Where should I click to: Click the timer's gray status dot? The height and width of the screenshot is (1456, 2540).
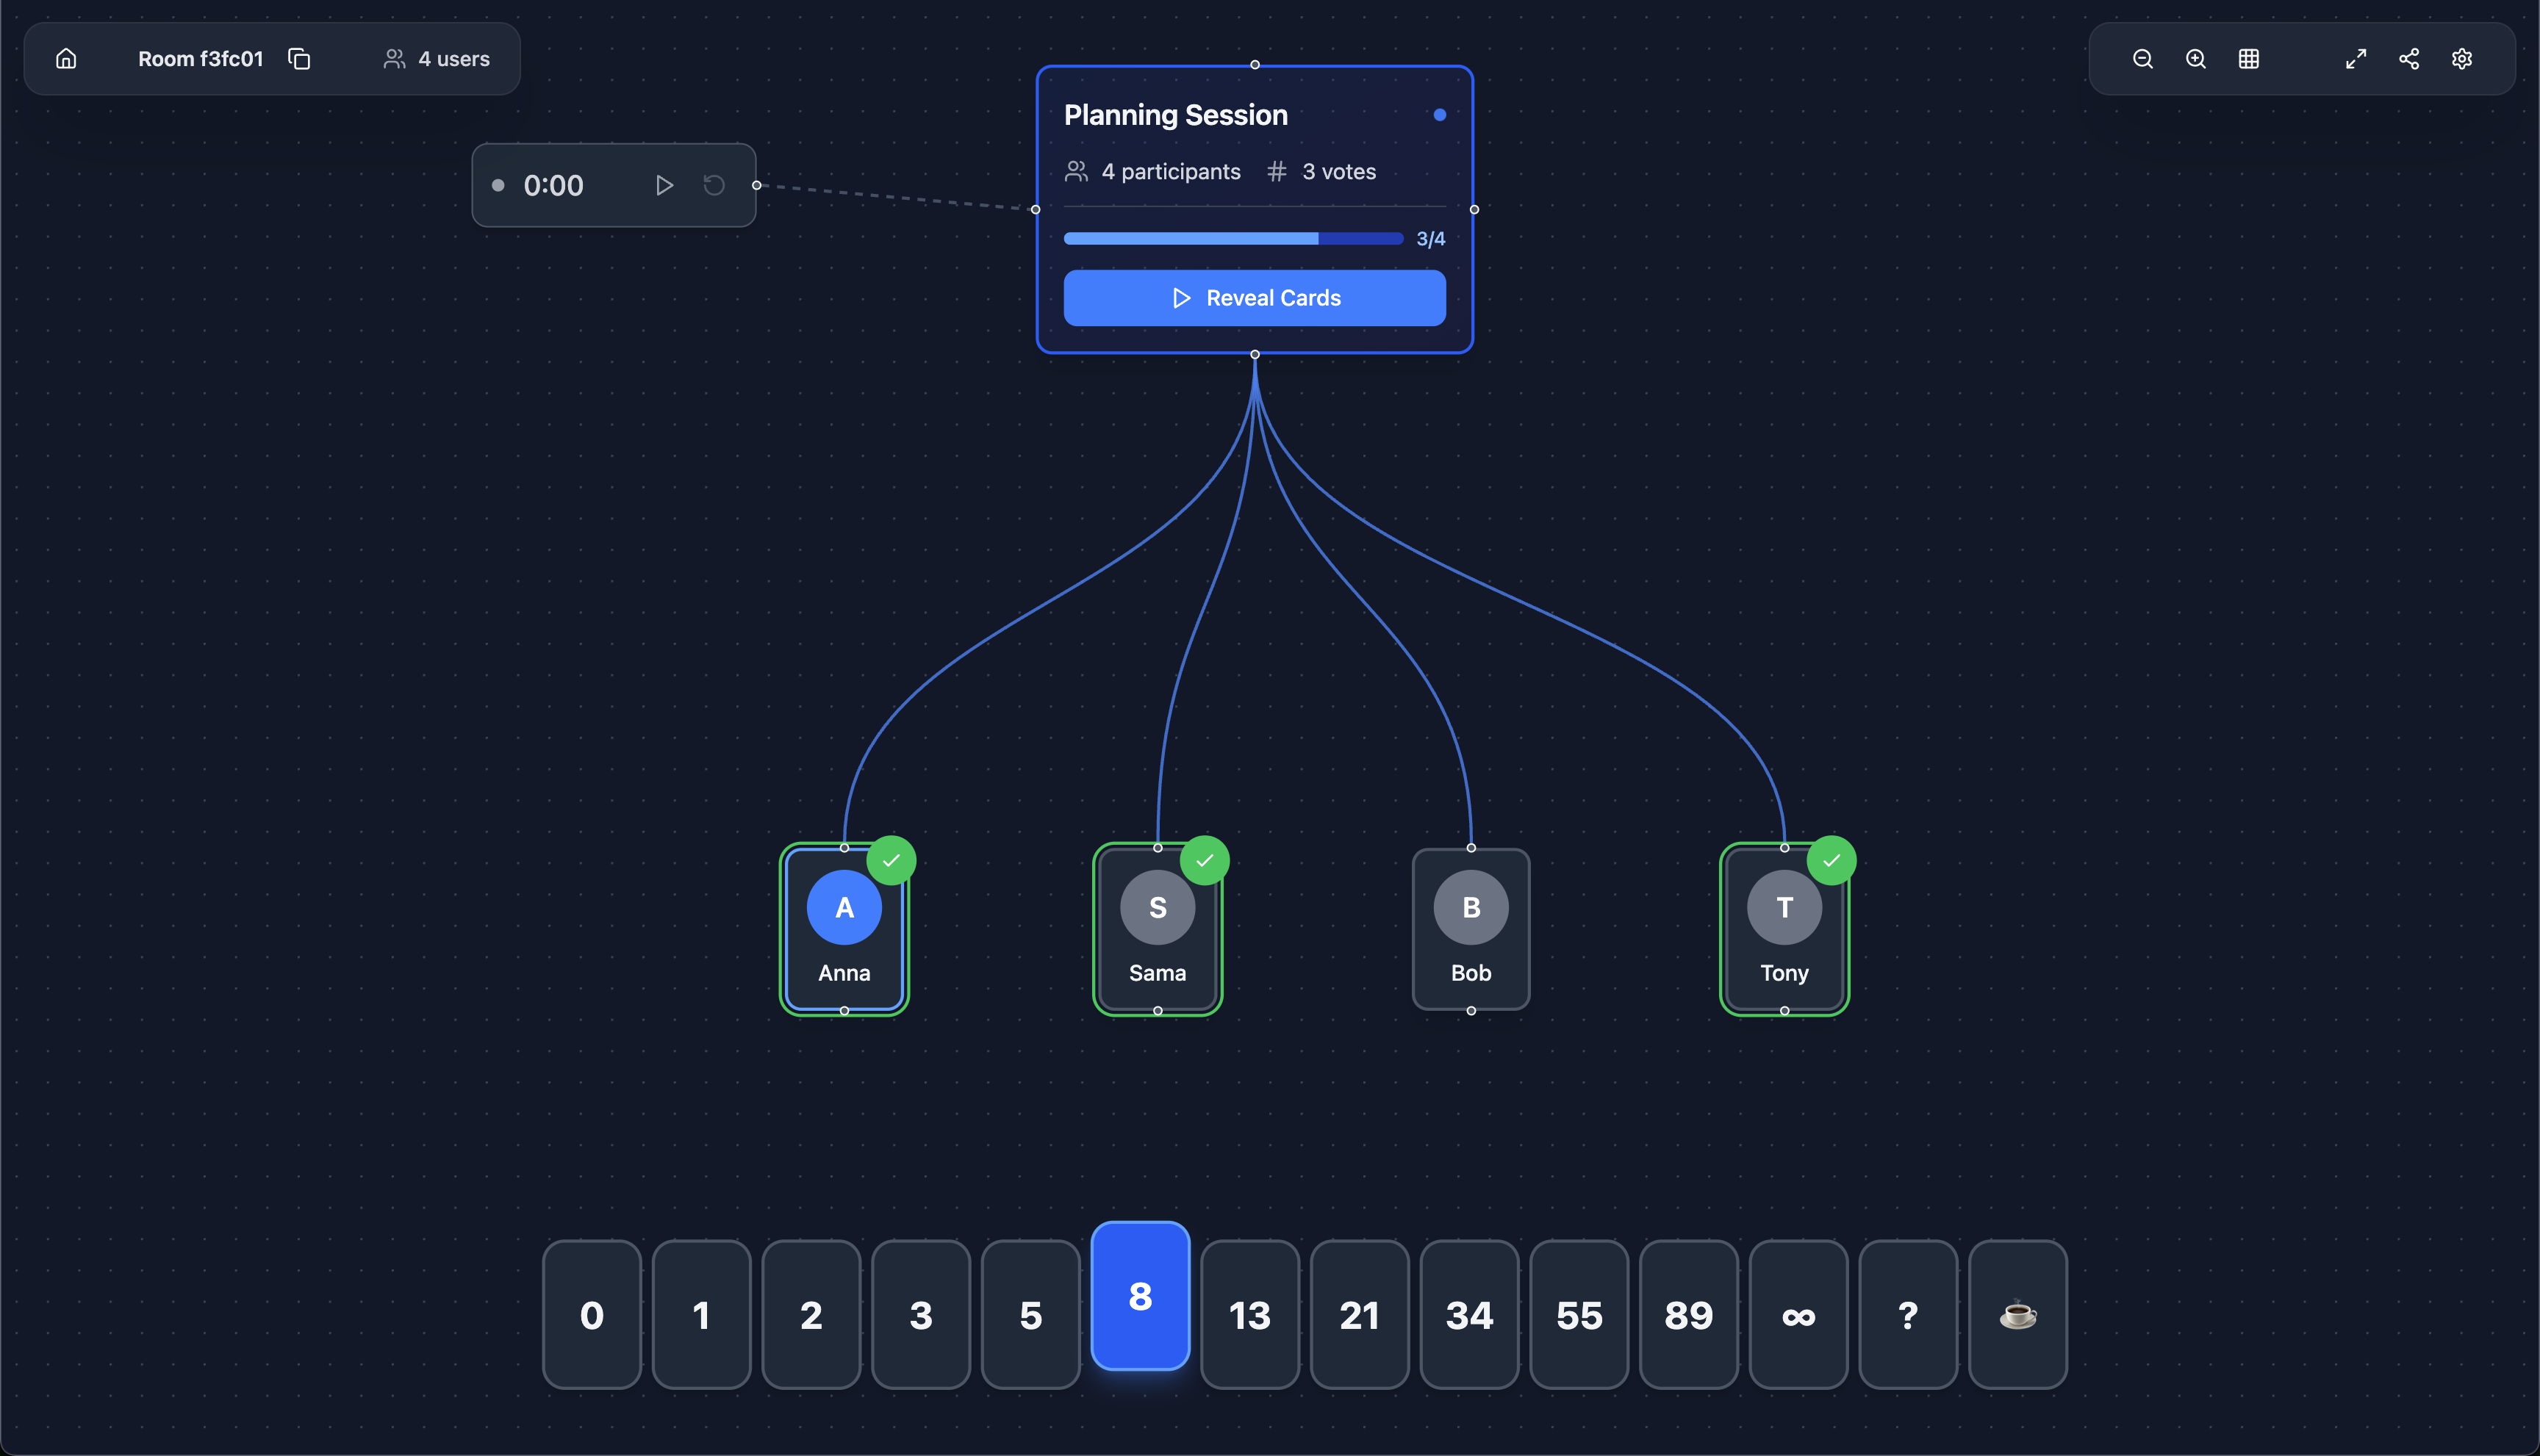[x=498, y=185]
